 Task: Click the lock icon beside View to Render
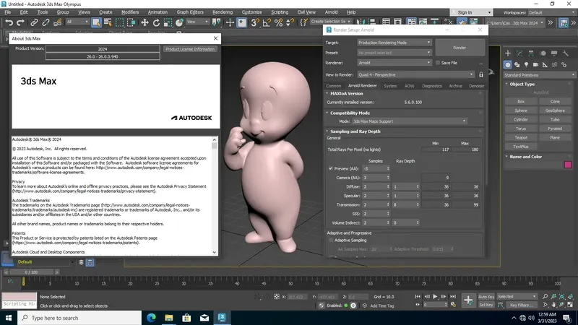coord(481,74)
